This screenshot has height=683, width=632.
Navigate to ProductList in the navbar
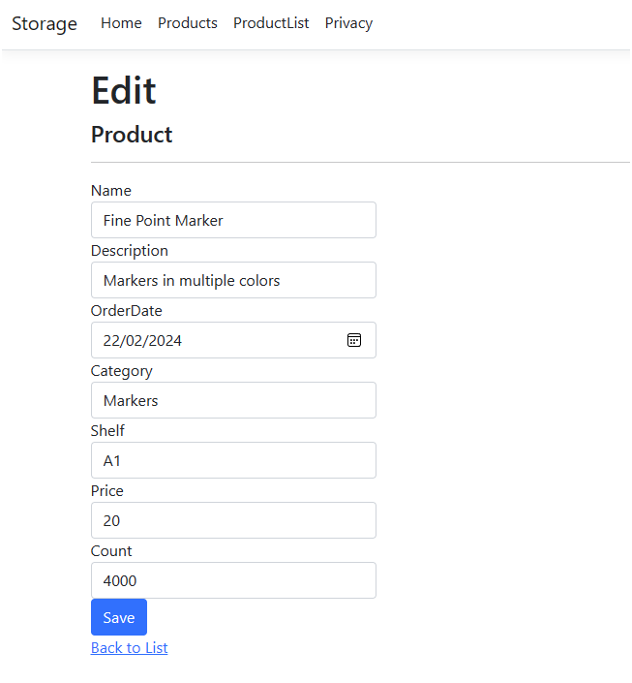tap(271, 23)
